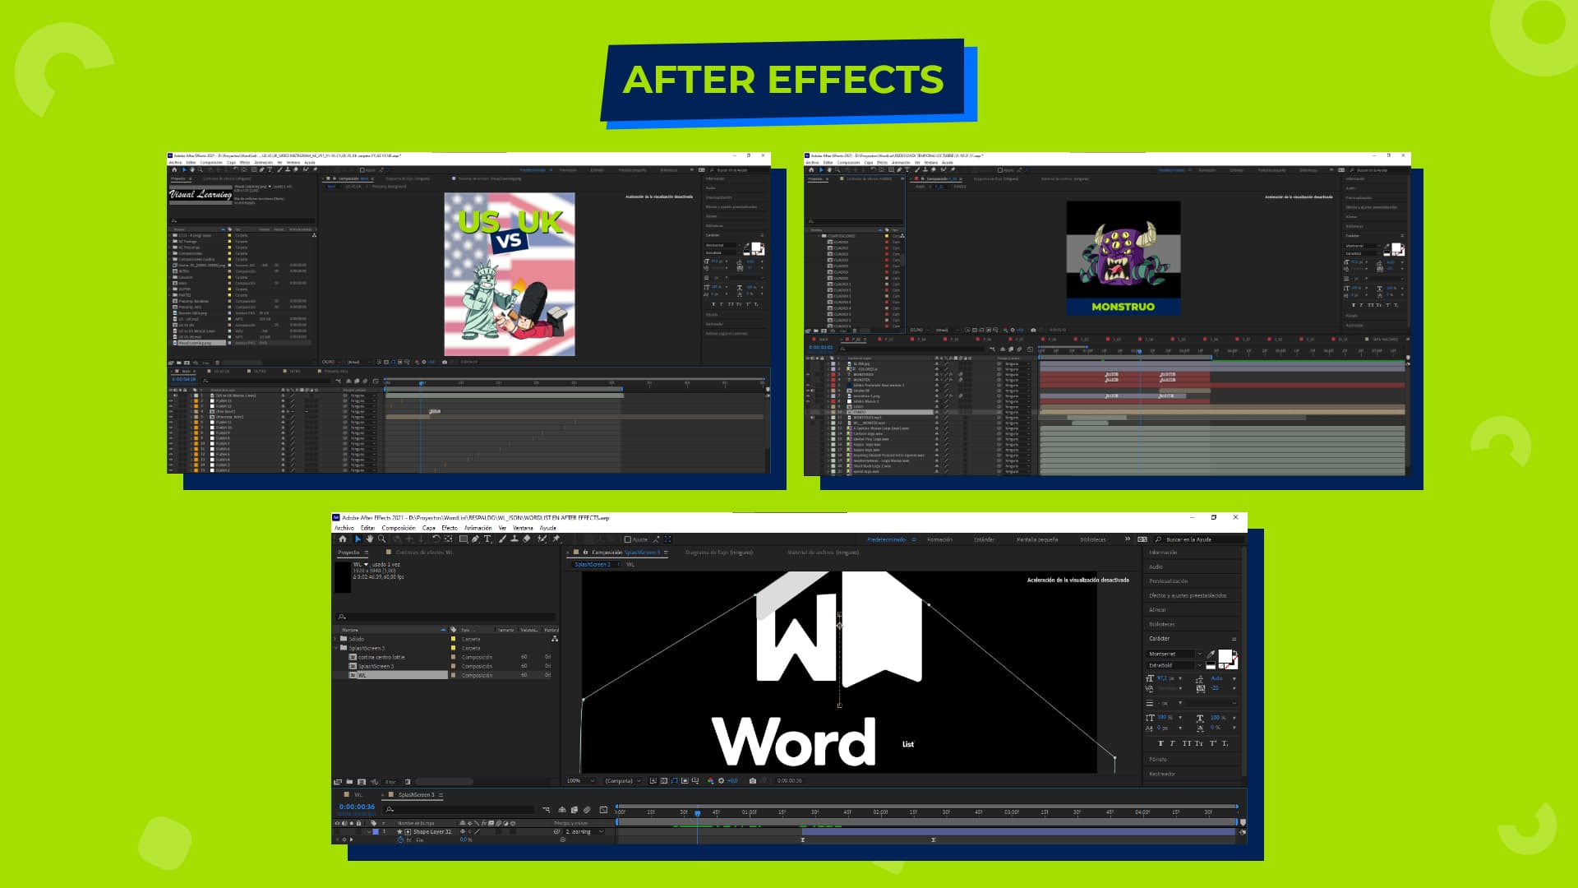Select the Brush tool in the bottom window
The width and height of the screenshot is (1578, 888).
click(502, 539)
